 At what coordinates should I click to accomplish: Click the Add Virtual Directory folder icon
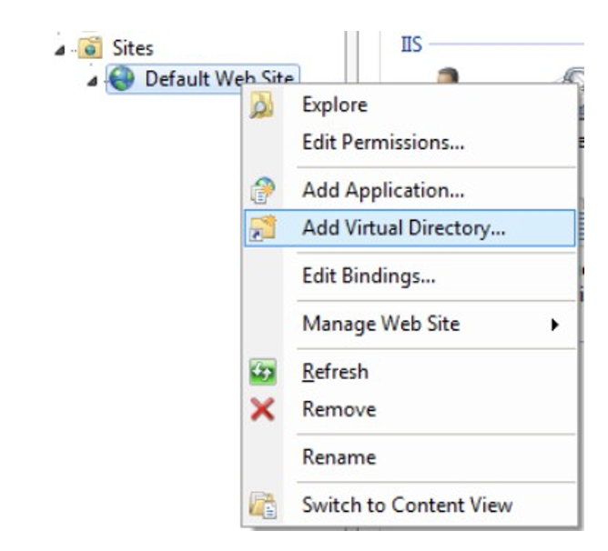(262, 228)
